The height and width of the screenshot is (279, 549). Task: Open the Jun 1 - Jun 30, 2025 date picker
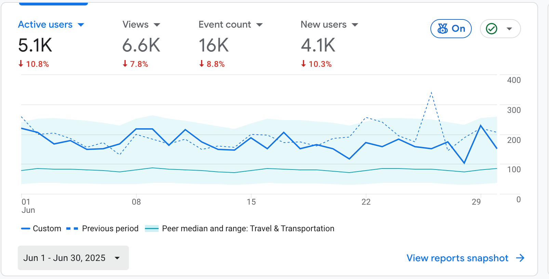click(x=73, y=258)
